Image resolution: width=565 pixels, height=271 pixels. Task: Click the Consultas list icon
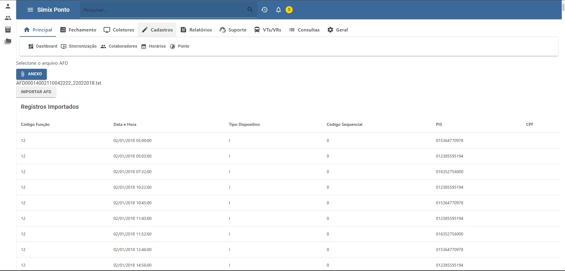[x=292, y=30]
